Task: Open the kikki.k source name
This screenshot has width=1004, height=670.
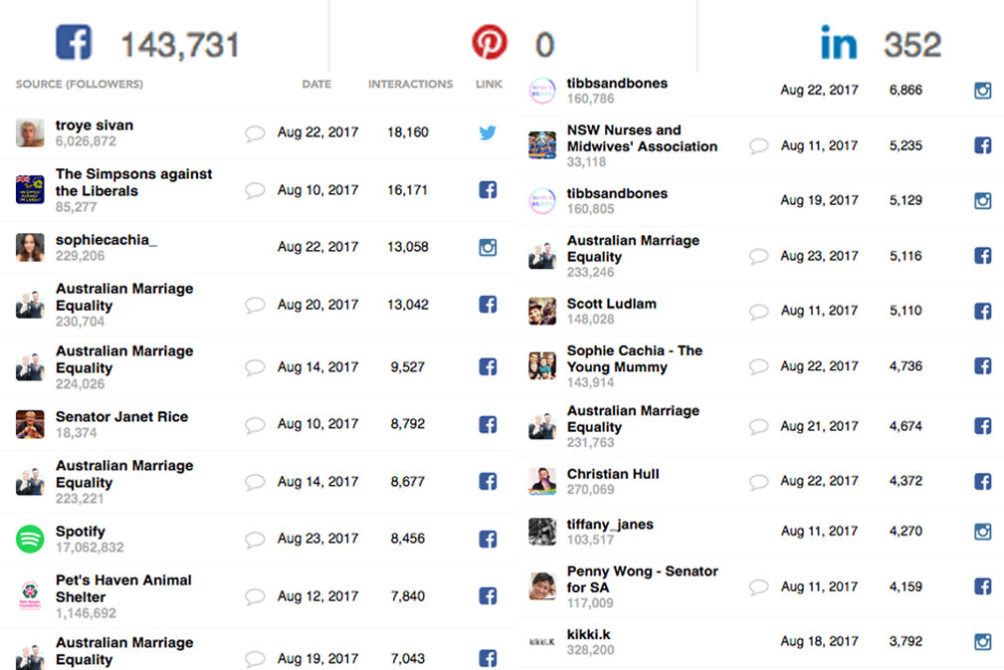Action: click(588, 634)
